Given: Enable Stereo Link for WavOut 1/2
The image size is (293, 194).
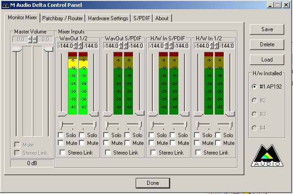Looking at the screenshot, I should point(62,153).
